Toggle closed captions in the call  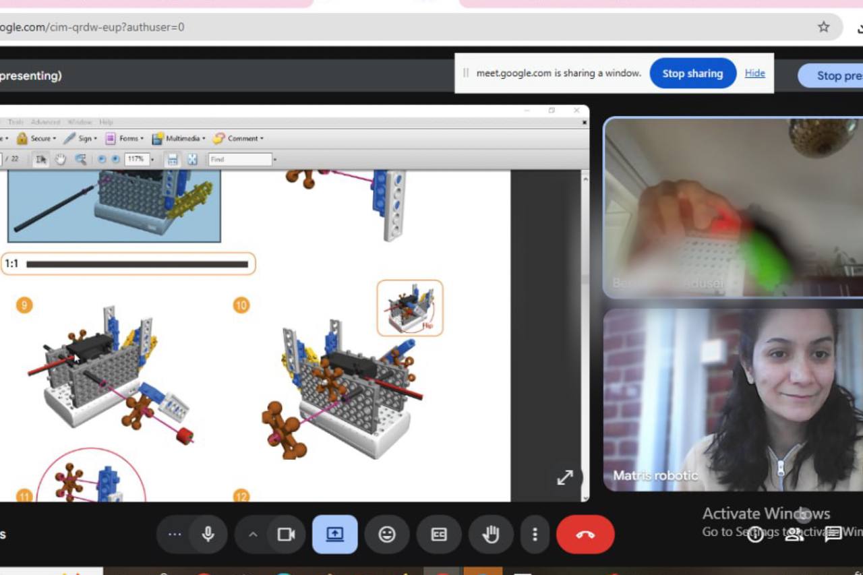click(x=439, y=535)
